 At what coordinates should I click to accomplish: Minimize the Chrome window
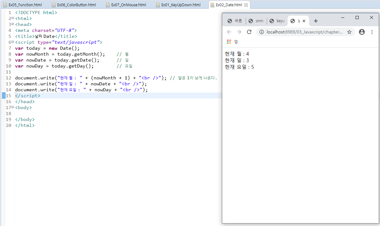tap(343, 18)
